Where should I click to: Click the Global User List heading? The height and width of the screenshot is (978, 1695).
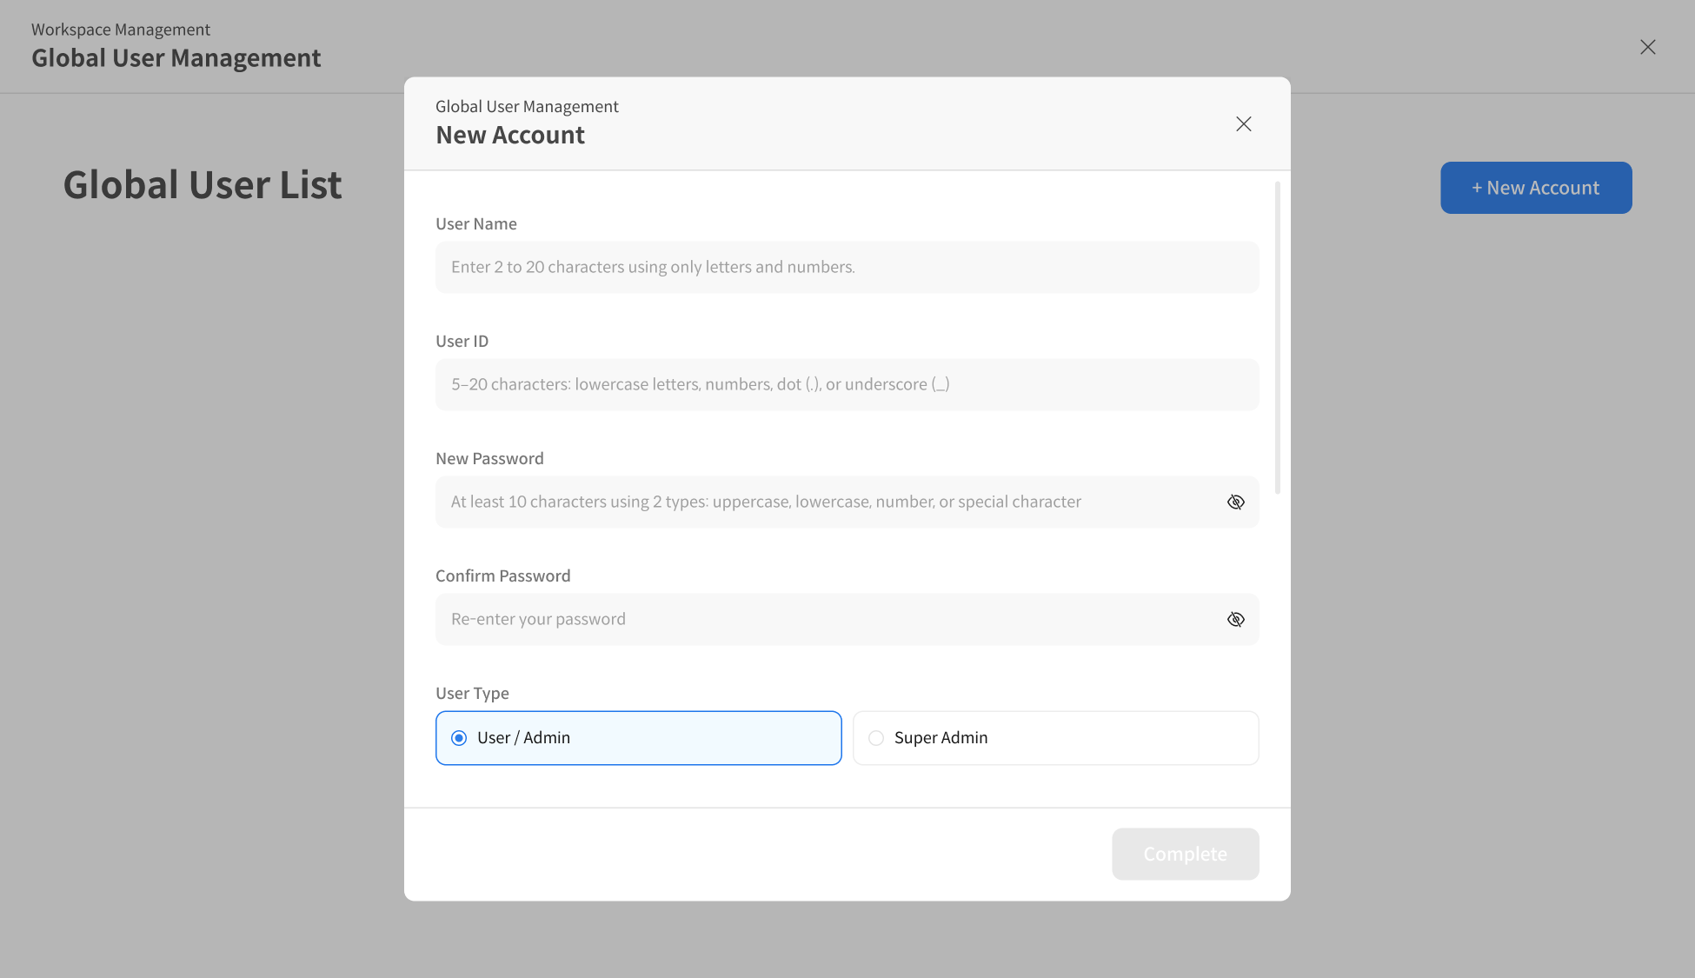click(x=203, y=185)
